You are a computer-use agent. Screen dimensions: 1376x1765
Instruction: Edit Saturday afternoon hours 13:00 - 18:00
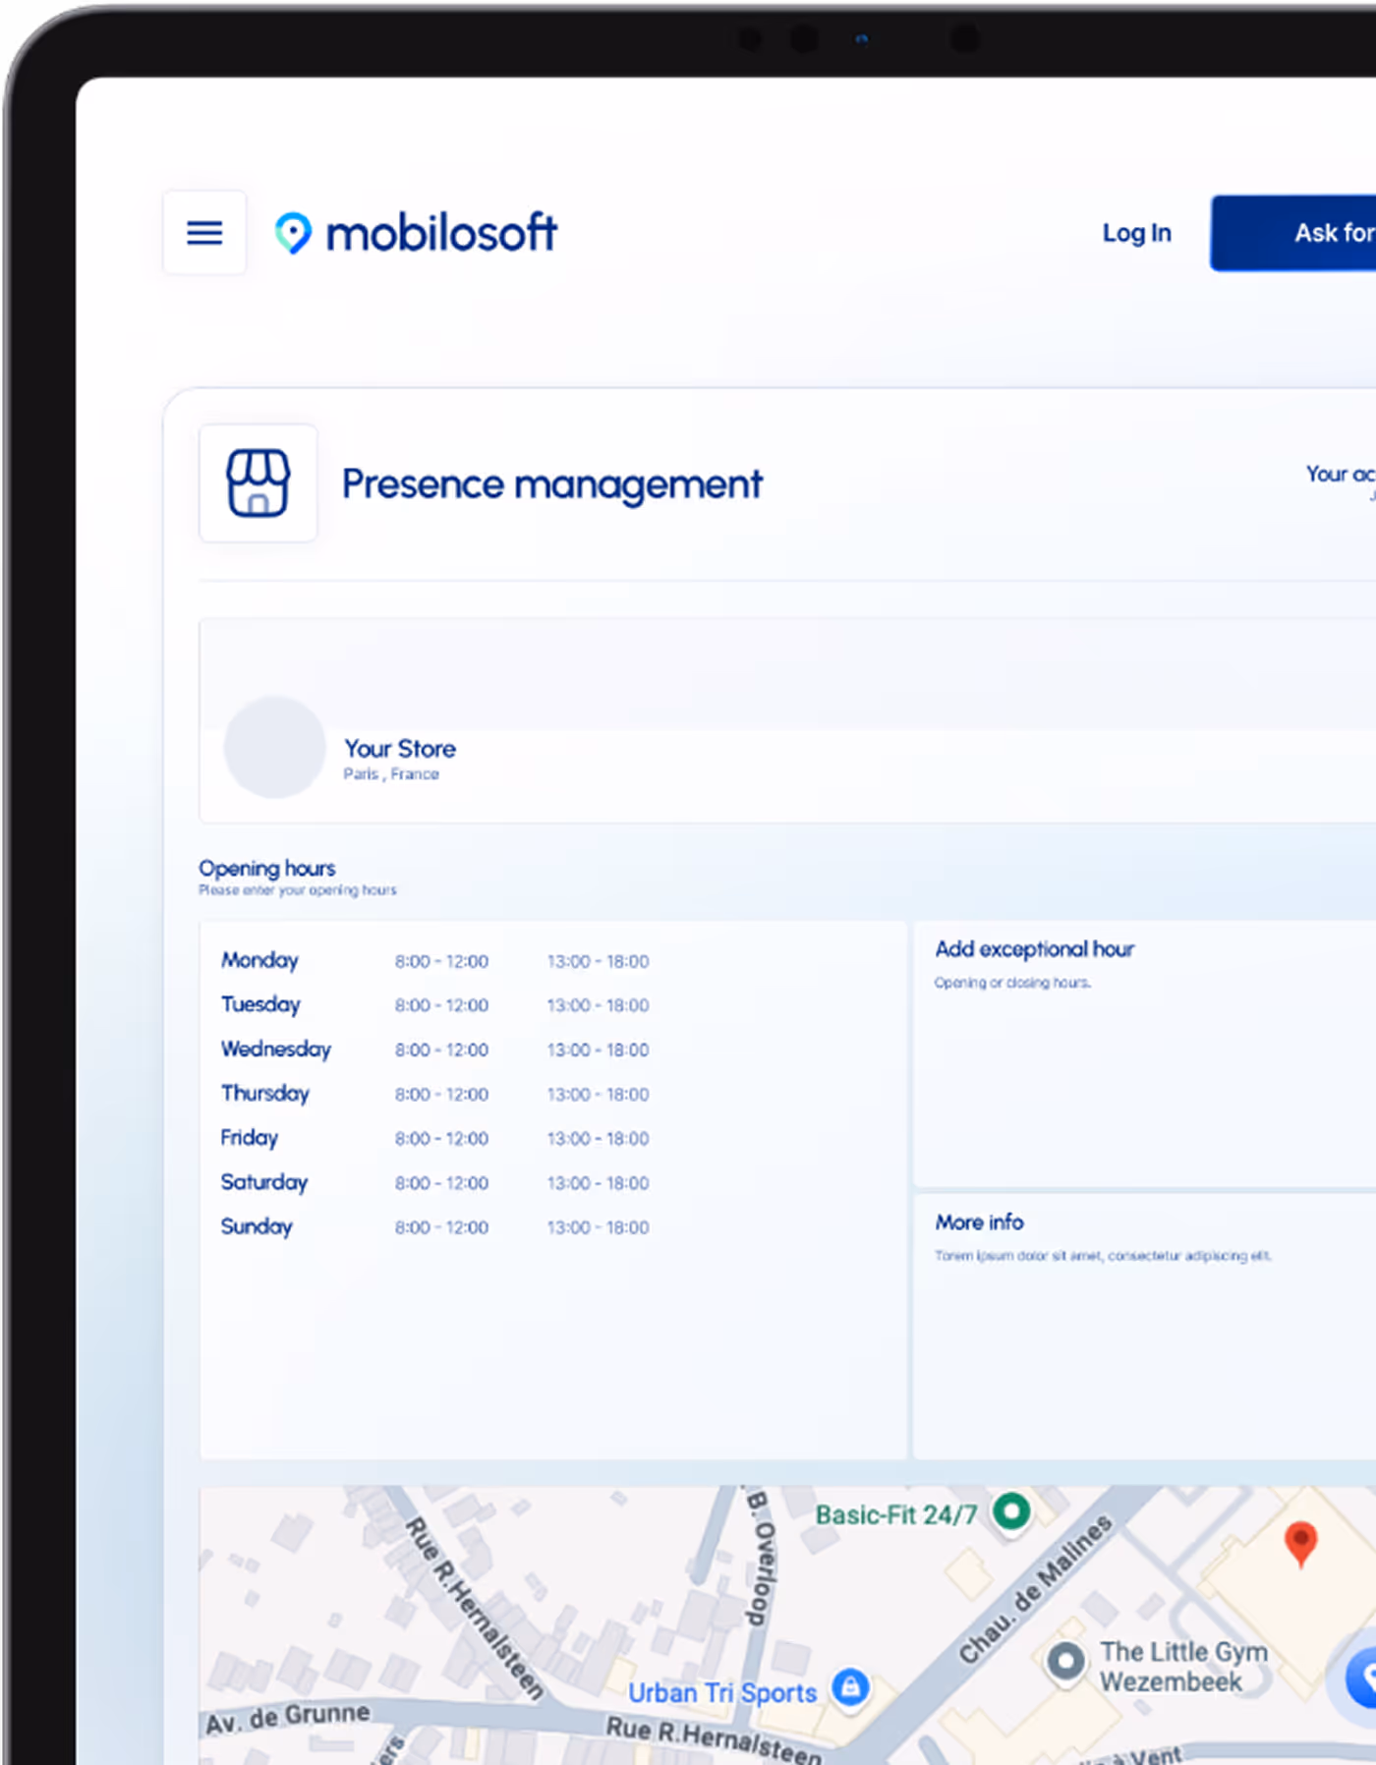(598, 1183)
